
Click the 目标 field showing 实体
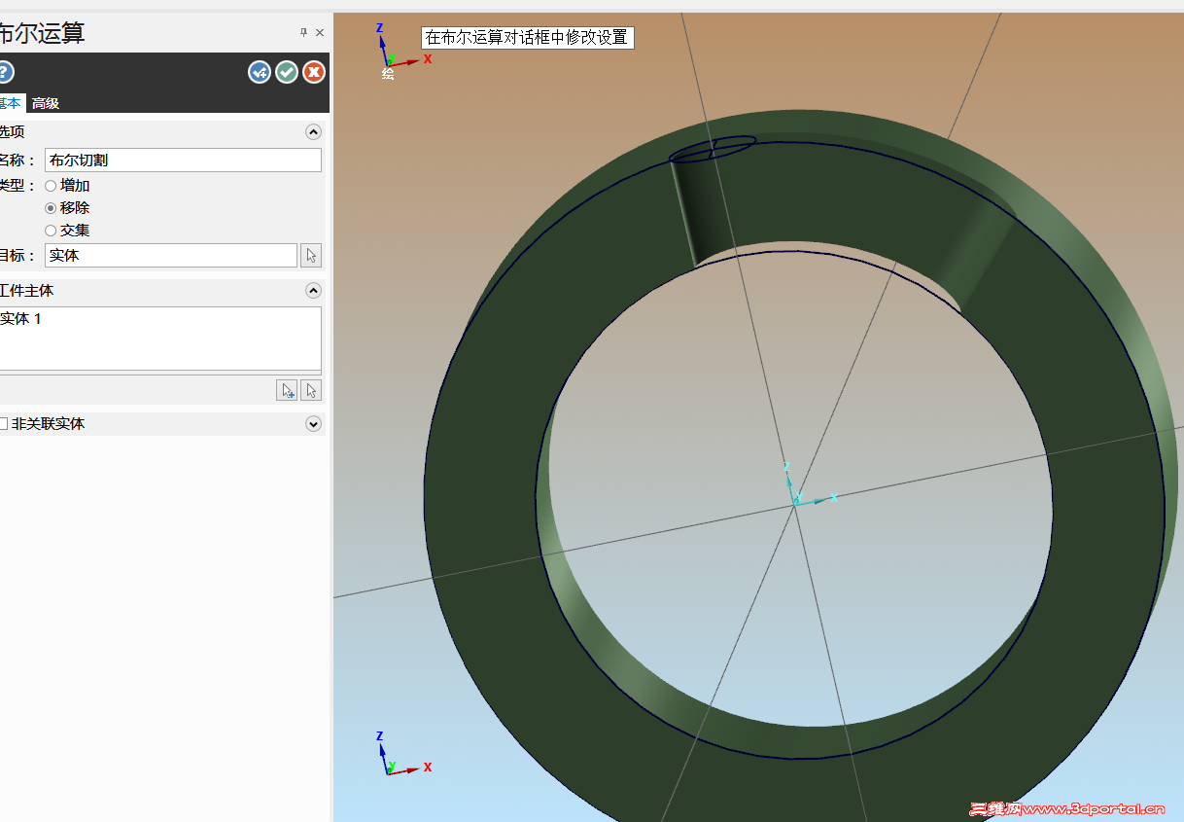(171, 256)
